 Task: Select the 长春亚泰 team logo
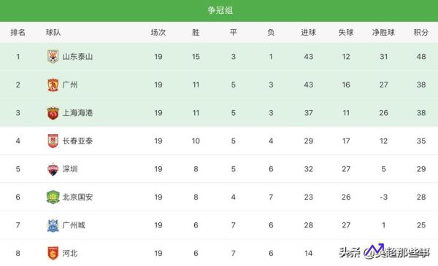click(x=53, y=141)
